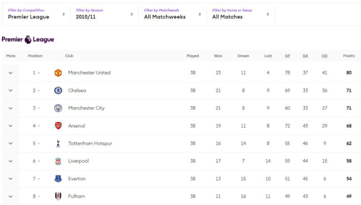361x205 pixels.
Task: Click the GF column header
Action: [287, 56]
